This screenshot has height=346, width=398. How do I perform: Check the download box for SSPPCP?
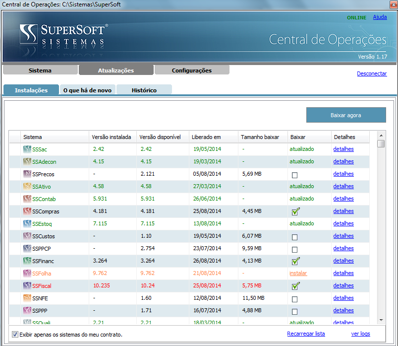click(295, 250)
